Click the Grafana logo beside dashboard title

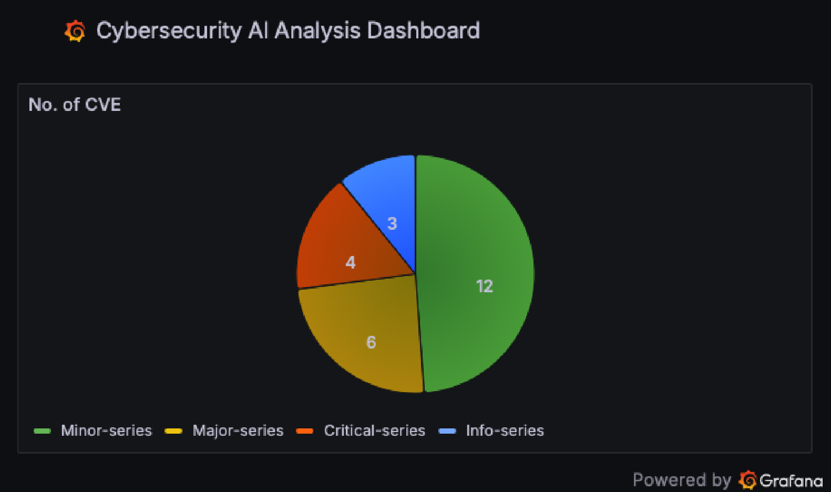pos(75,31)
